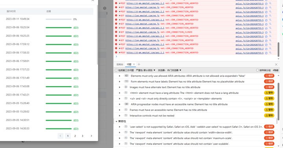The image size is (283, 148).
Task: Expand the ERR_CONNECTION_CLOSED console entry
Action: pyautogui.click(x=119, y=32)
